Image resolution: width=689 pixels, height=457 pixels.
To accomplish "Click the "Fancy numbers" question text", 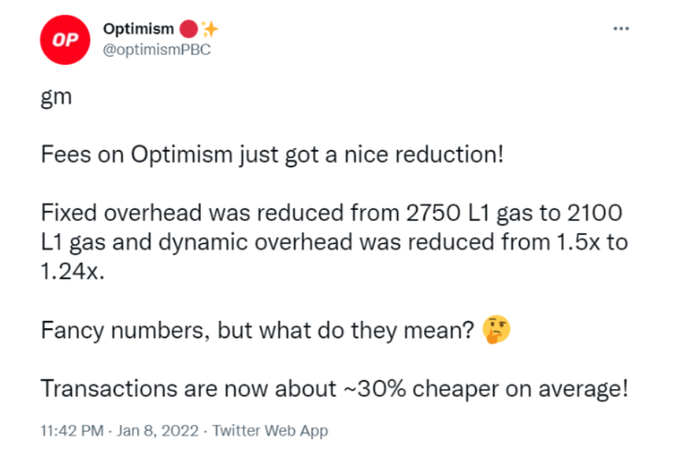I will pos(257,330).
